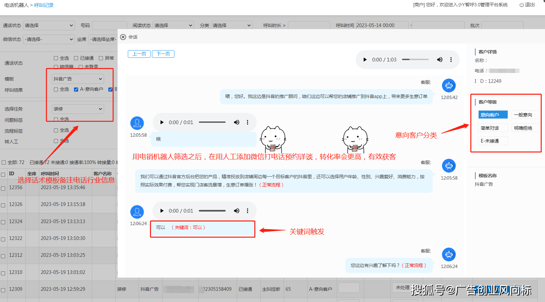Mute the 12:05:58 customer clip volume
The width and height of the screenshot is (545, 302).
[x=236, y=122]
